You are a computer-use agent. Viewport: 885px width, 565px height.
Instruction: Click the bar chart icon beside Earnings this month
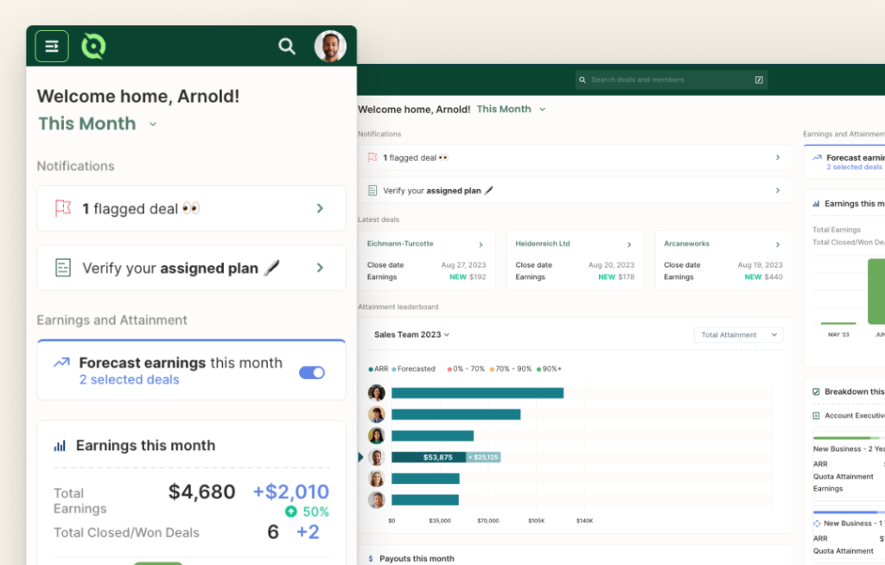pos(60,446)
